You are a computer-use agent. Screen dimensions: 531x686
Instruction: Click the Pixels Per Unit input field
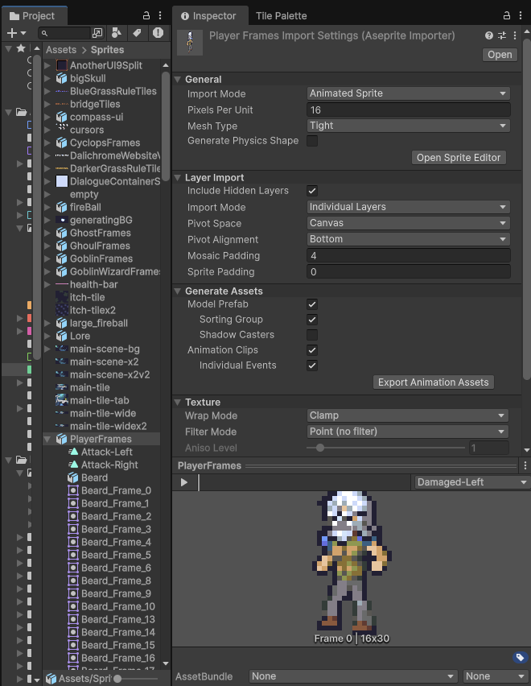pos(409,110)
